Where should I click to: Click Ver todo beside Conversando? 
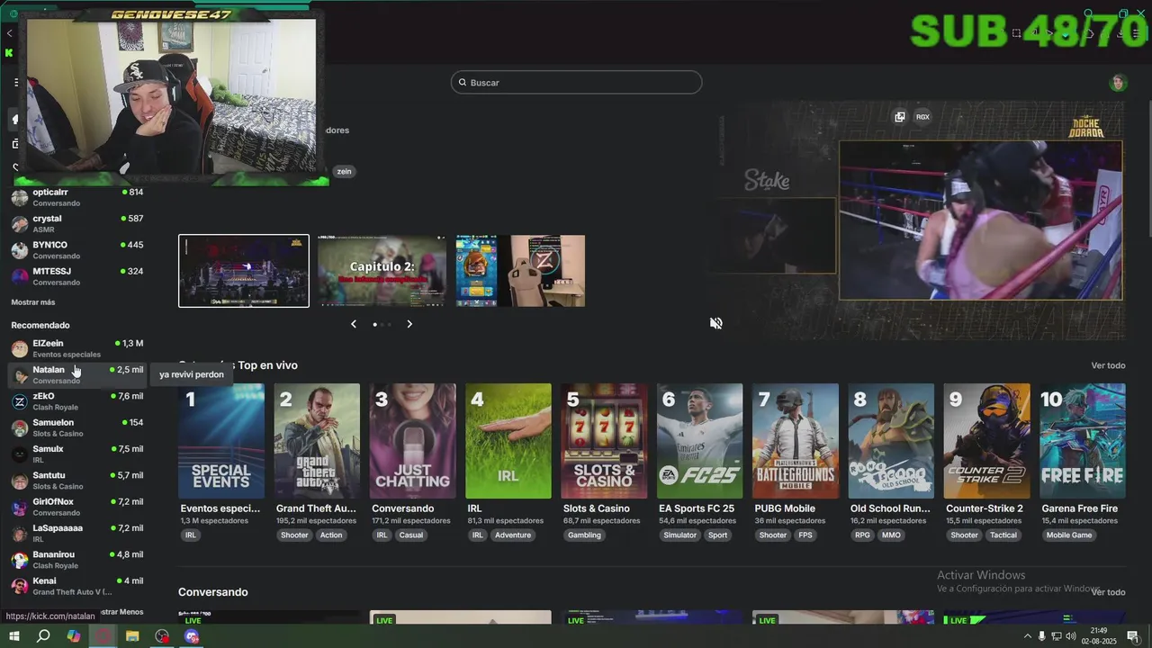(x=1108, y=592)
